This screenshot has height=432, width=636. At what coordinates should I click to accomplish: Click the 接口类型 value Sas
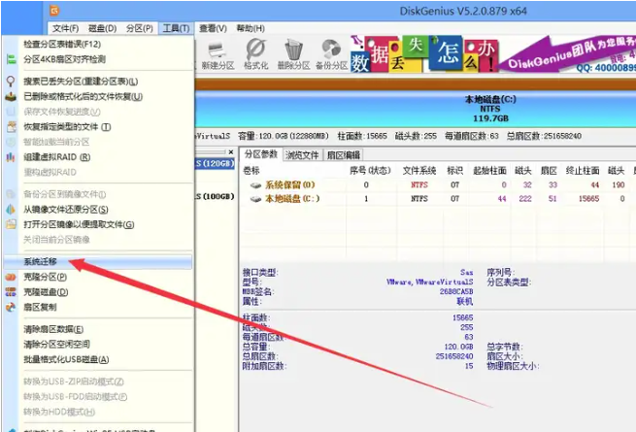pos(466,273)
